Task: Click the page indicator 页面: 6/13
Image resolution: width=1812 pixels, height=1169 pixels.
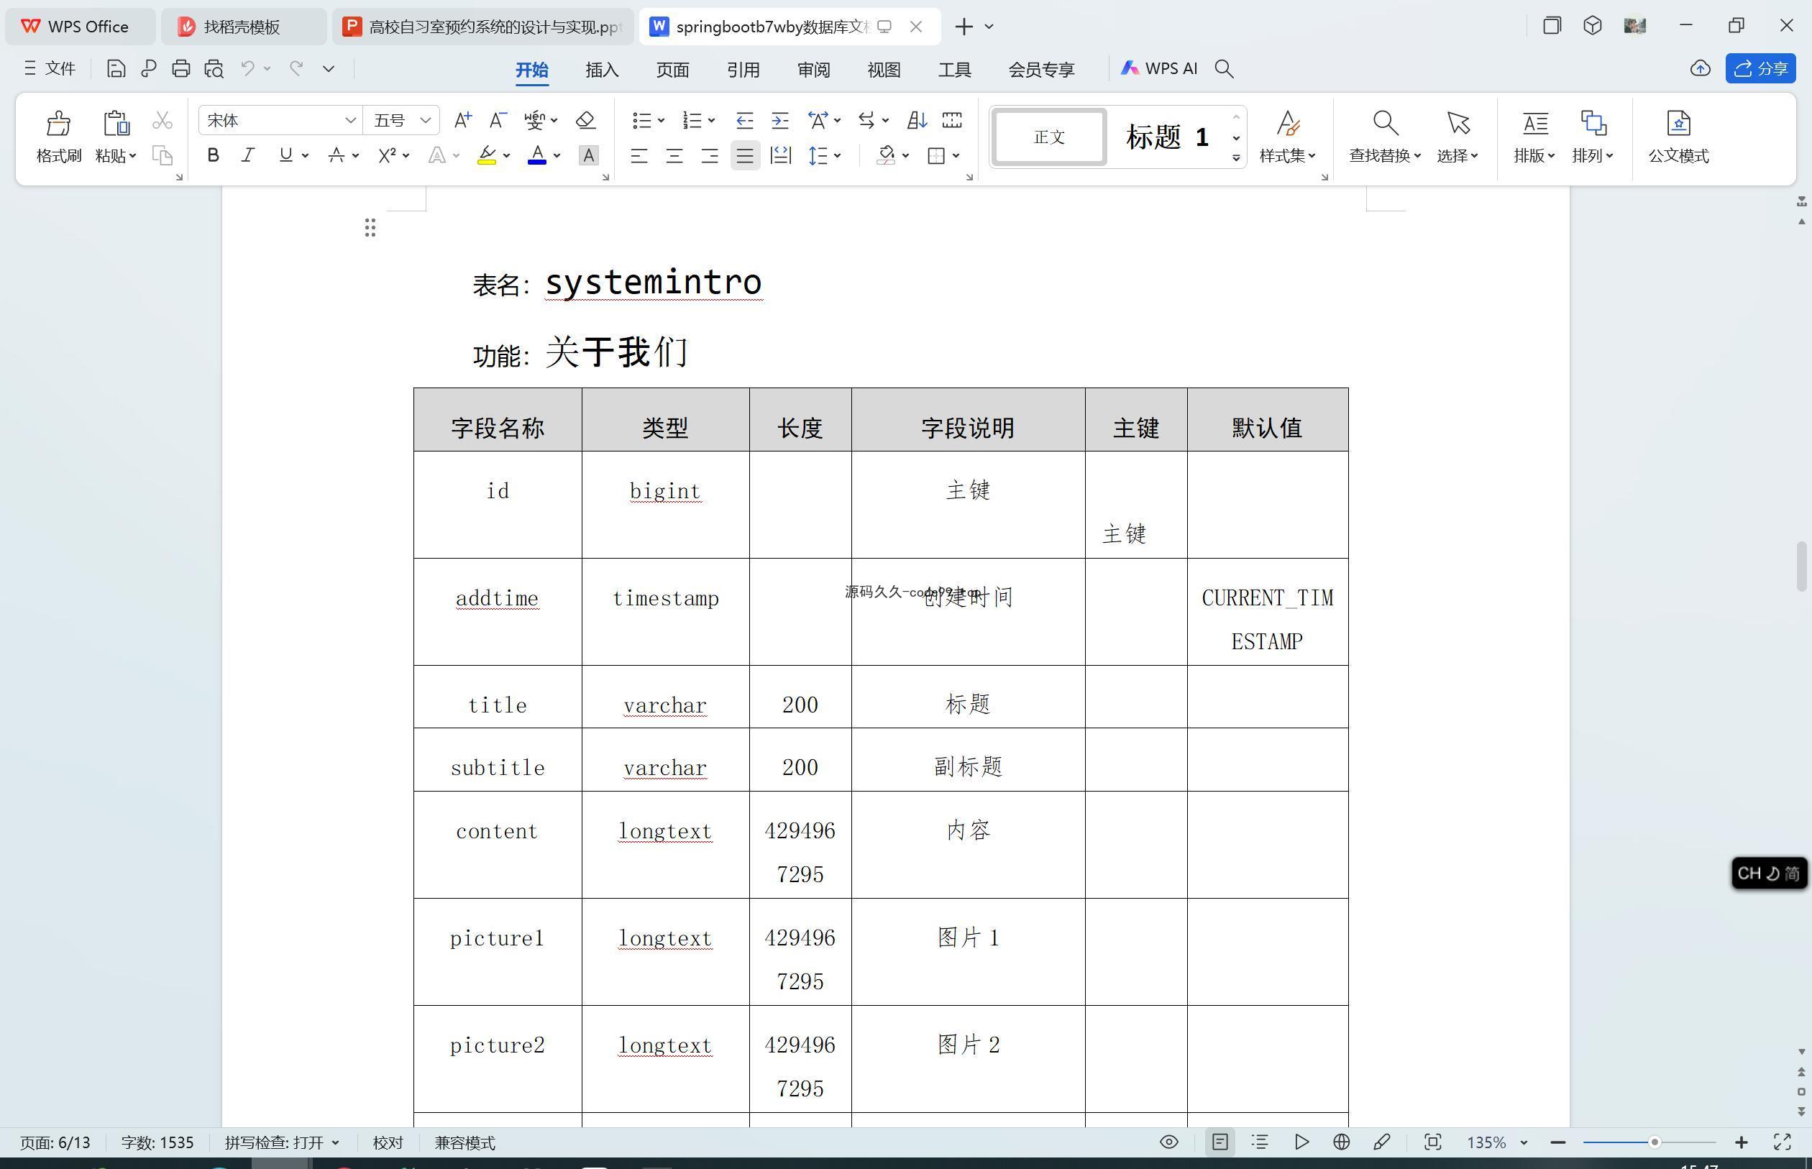Action: coord(55,1142)
